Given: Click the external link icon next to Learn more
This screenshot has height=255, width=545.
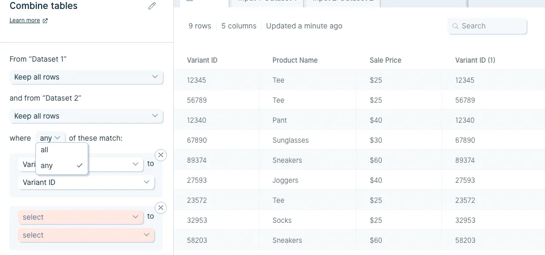Looking at the screenshot, I should (45, 21).
